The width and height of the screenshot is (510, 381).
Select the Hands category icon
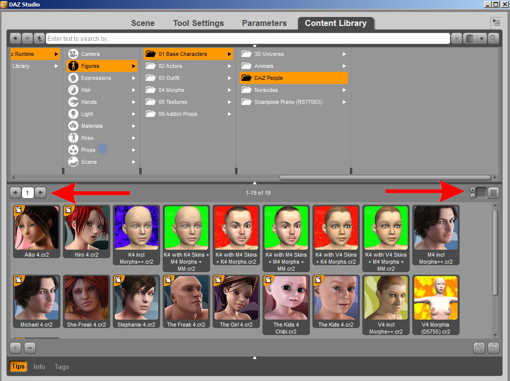(73, 102)
